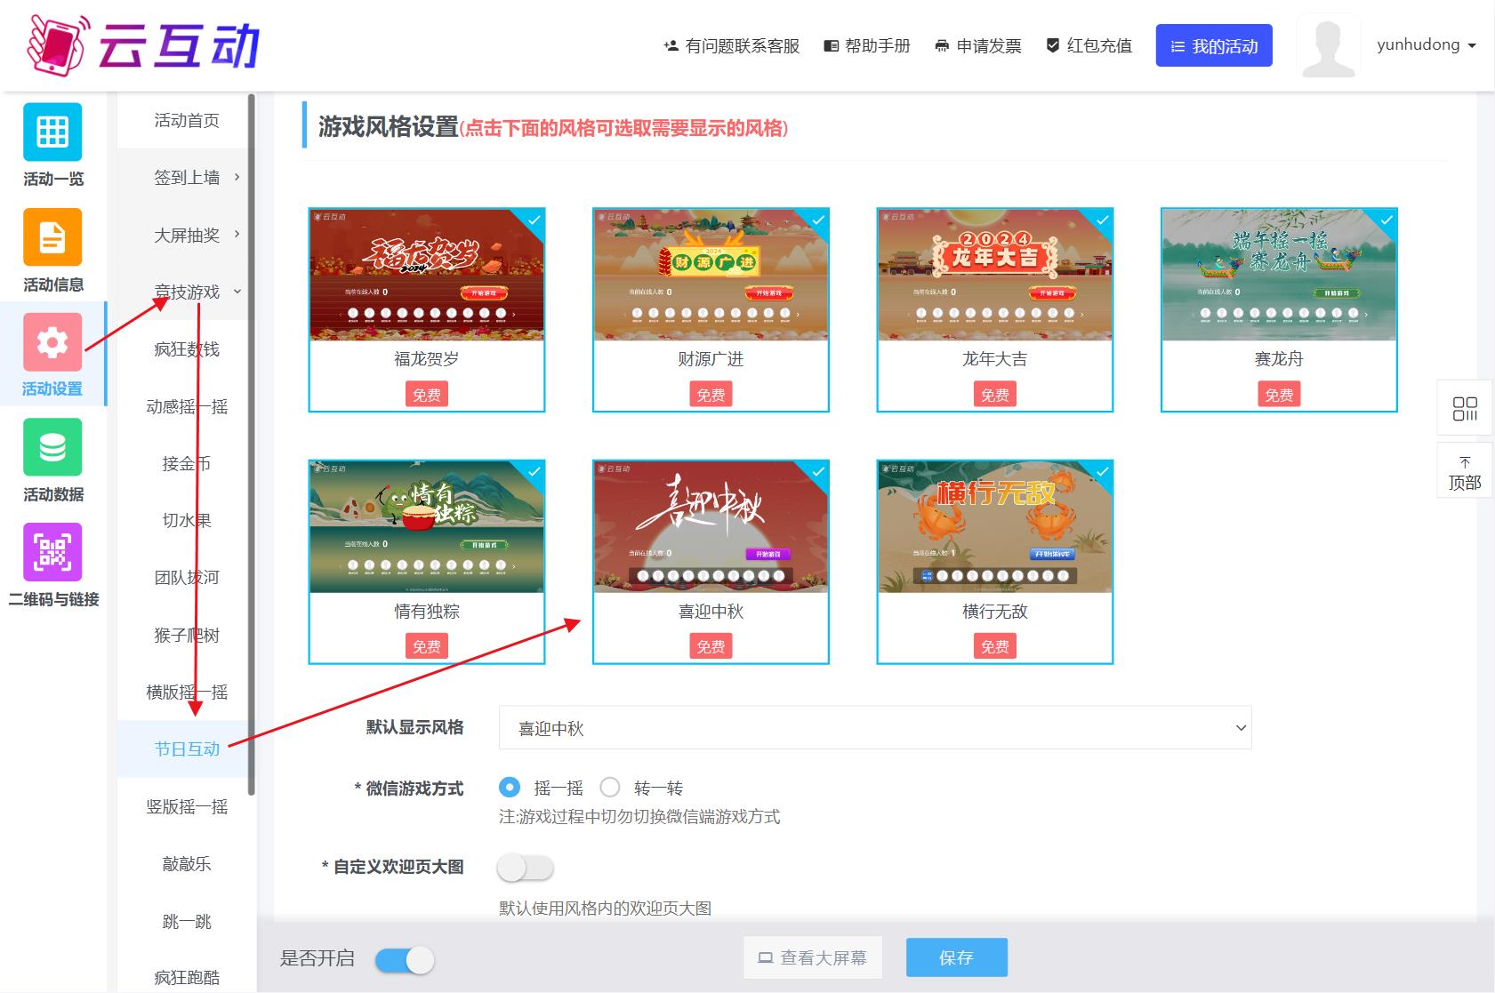This screenshot has width=1495, height=993.
Task: Open the 接金币 game settings
Action: click(187, 463)
